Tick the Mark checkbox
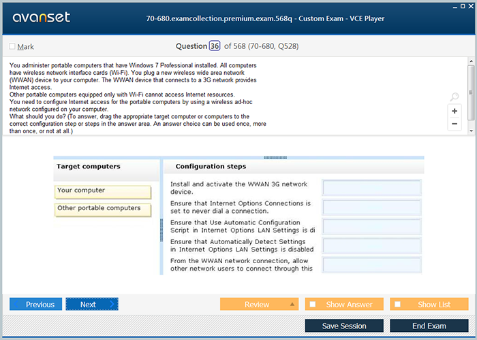 [12, 46]
